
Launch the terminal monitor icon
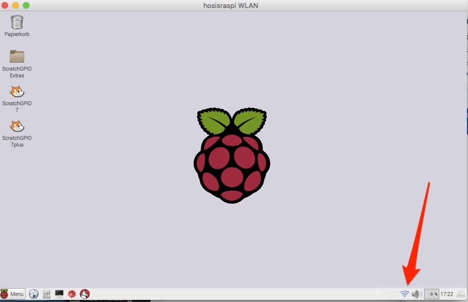(59, 294)
